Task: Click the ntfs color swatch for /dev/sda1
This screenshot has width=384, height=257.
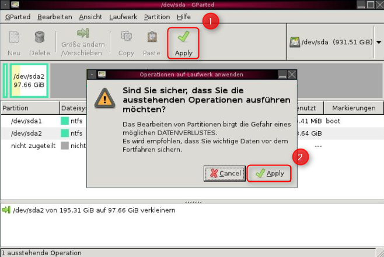Action: (x=65, y=121)
